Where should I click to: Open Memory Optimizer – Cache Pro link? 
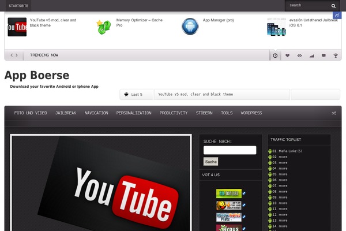[x=139, y=23]
